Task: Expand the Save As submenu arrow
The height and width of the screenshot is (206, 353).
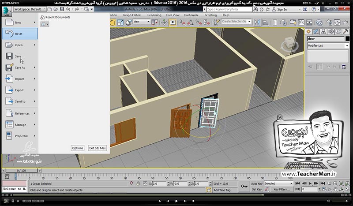Action: pyautogui.click(x=34, y=67)
